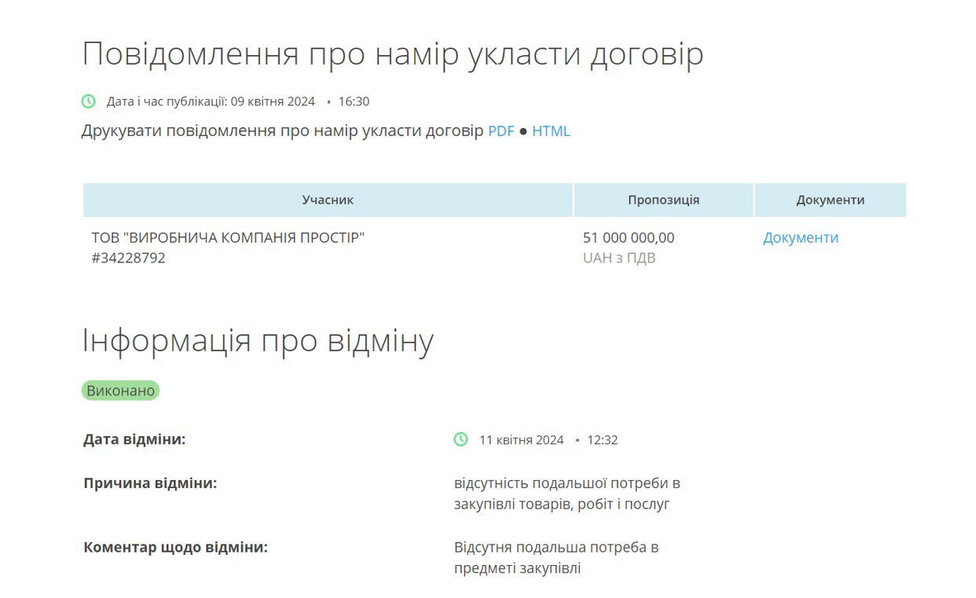Image resolution: width=976 pixels, height=598 pixels.
Task: Open the participant's Документи link
Action: click(800, 238)
